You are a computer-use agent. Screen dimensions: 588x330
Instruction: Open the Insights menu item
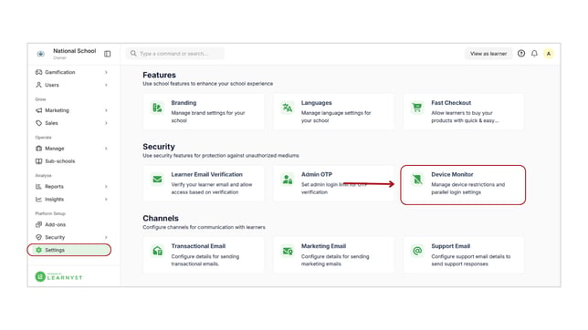tap(71, 200)
